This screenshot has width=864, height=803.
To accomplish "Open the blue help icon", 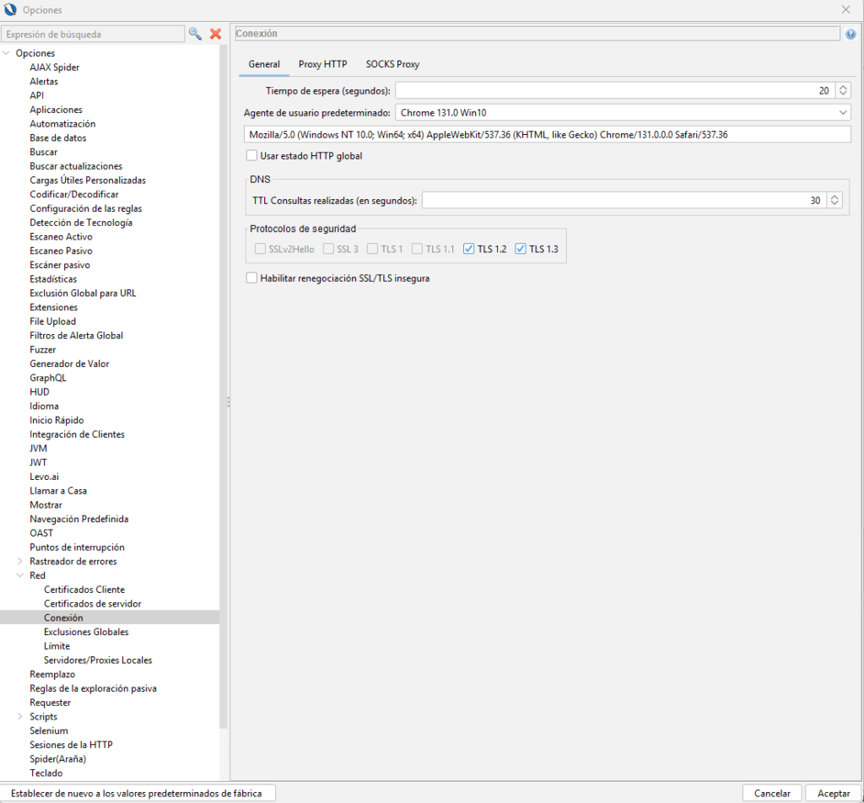I will [850, 35].
